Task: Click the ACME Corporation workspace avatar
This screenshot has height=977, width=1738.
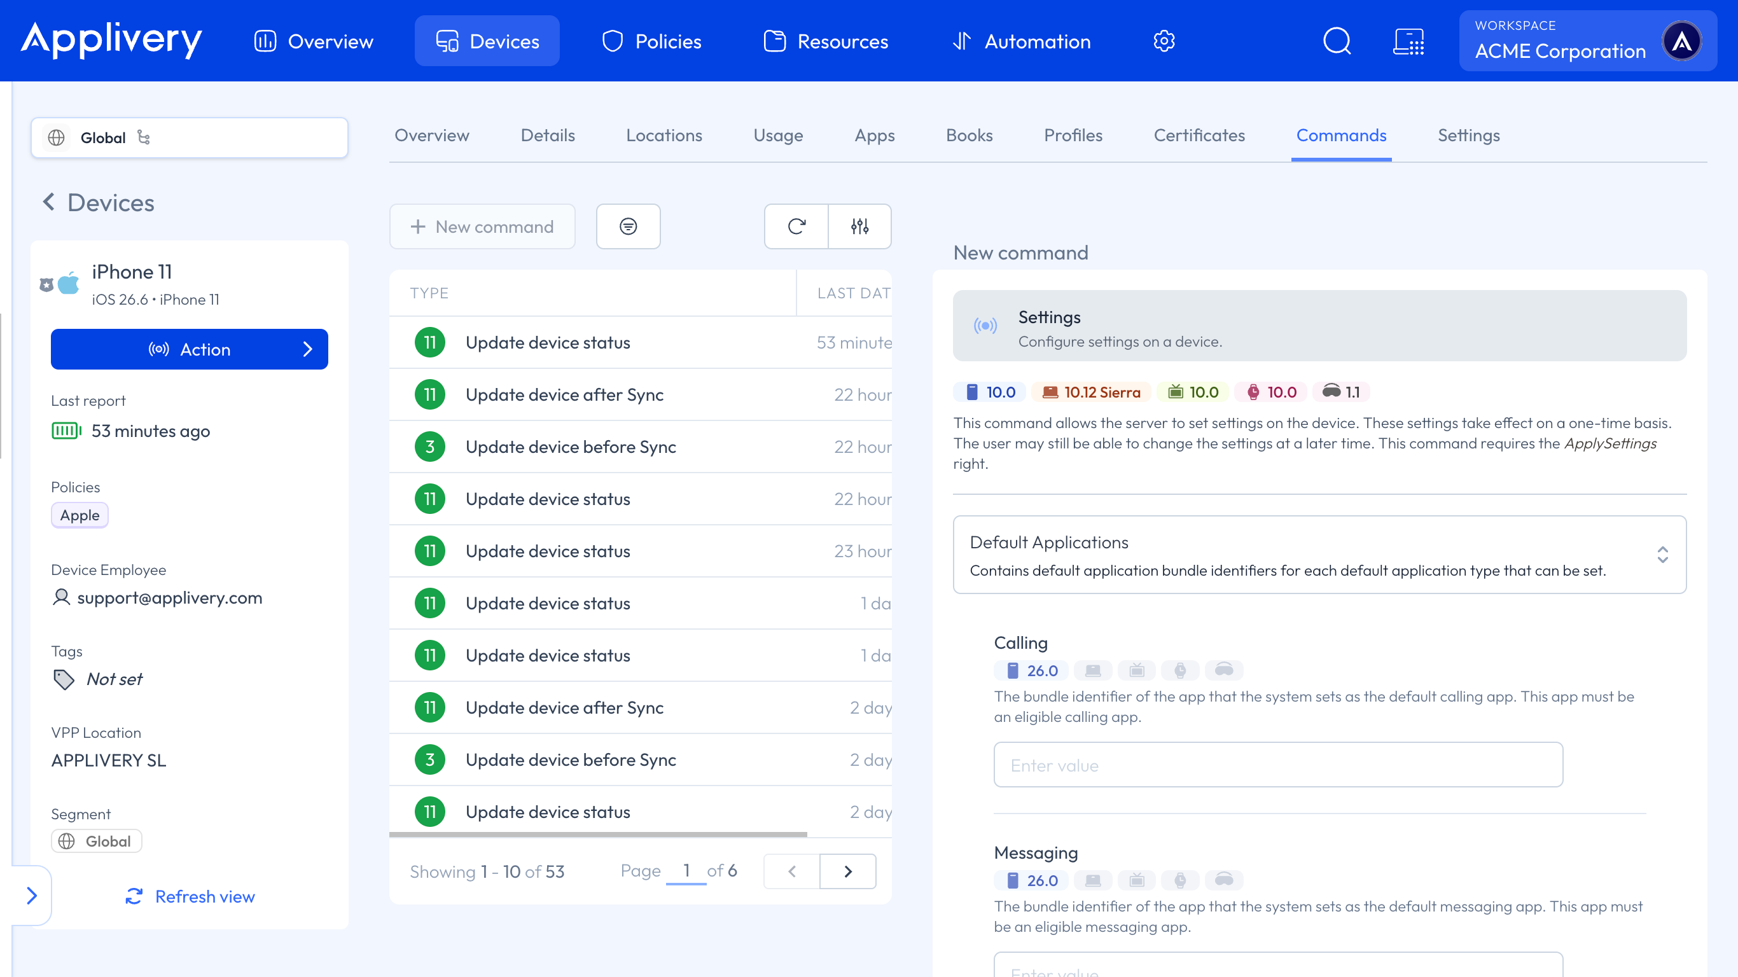Action: (x=1681, y=41)
